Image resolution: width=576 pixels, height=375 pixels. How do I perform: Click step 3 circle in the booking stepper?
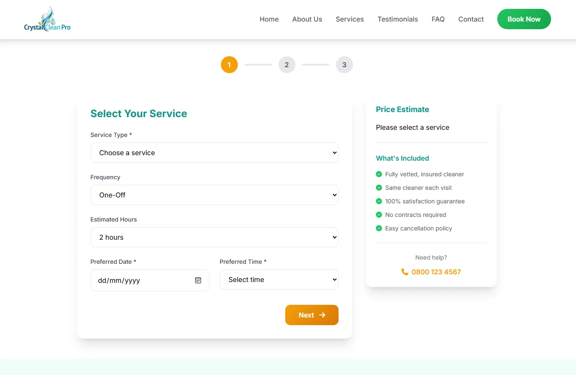pyautogui.click(x=344, y=65)
